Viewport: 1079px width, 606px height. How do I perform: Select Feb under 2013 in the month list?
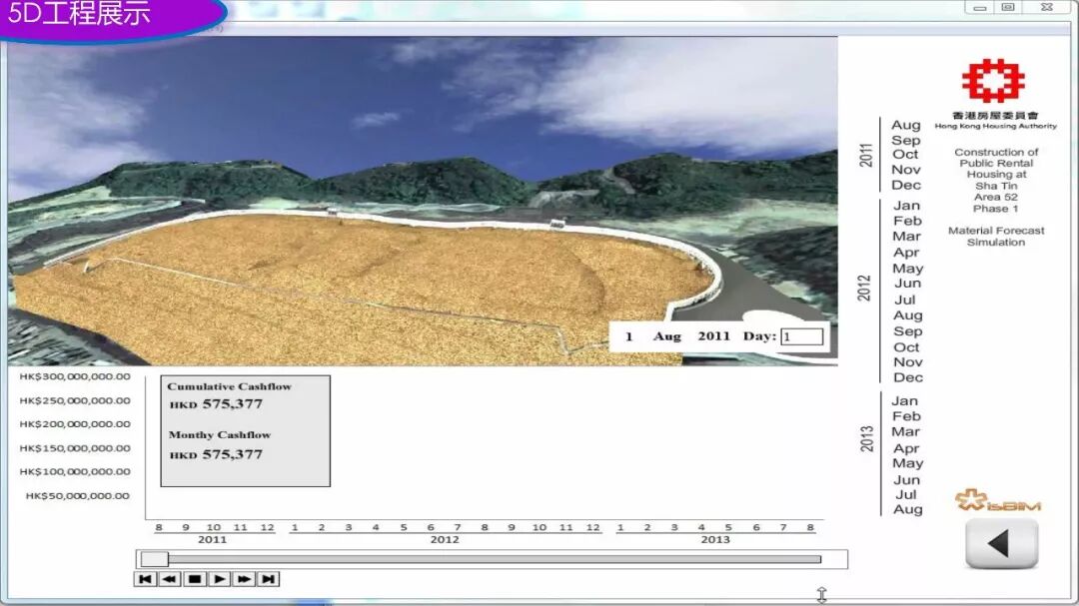(x=906, y=416)
